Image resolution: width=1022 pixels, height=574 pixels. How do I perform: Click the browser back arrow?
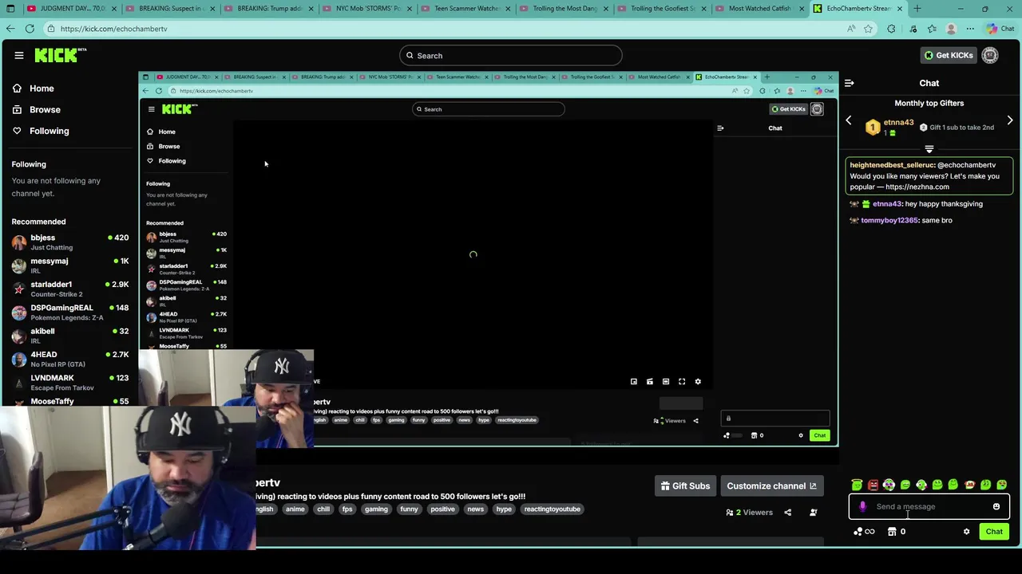coord(10,29)
